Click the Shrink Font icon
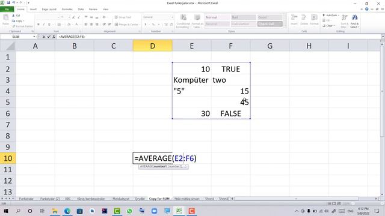 tap(79, 17)
